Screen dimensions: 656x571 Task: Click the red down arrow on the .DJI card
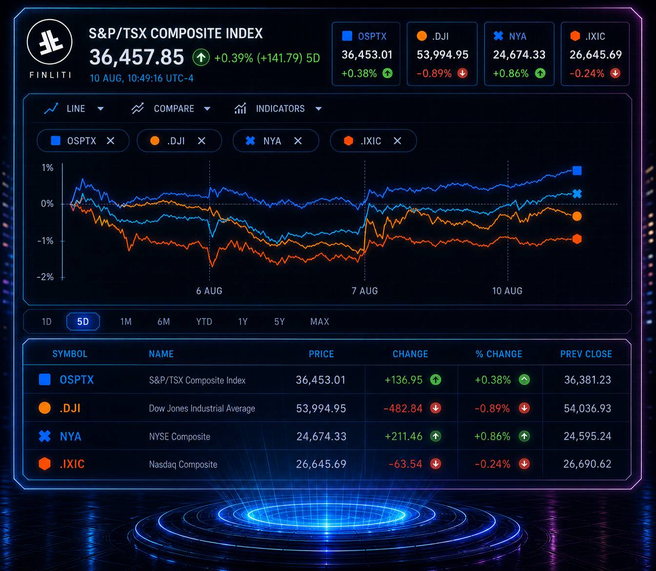click(x=462, y=73)
